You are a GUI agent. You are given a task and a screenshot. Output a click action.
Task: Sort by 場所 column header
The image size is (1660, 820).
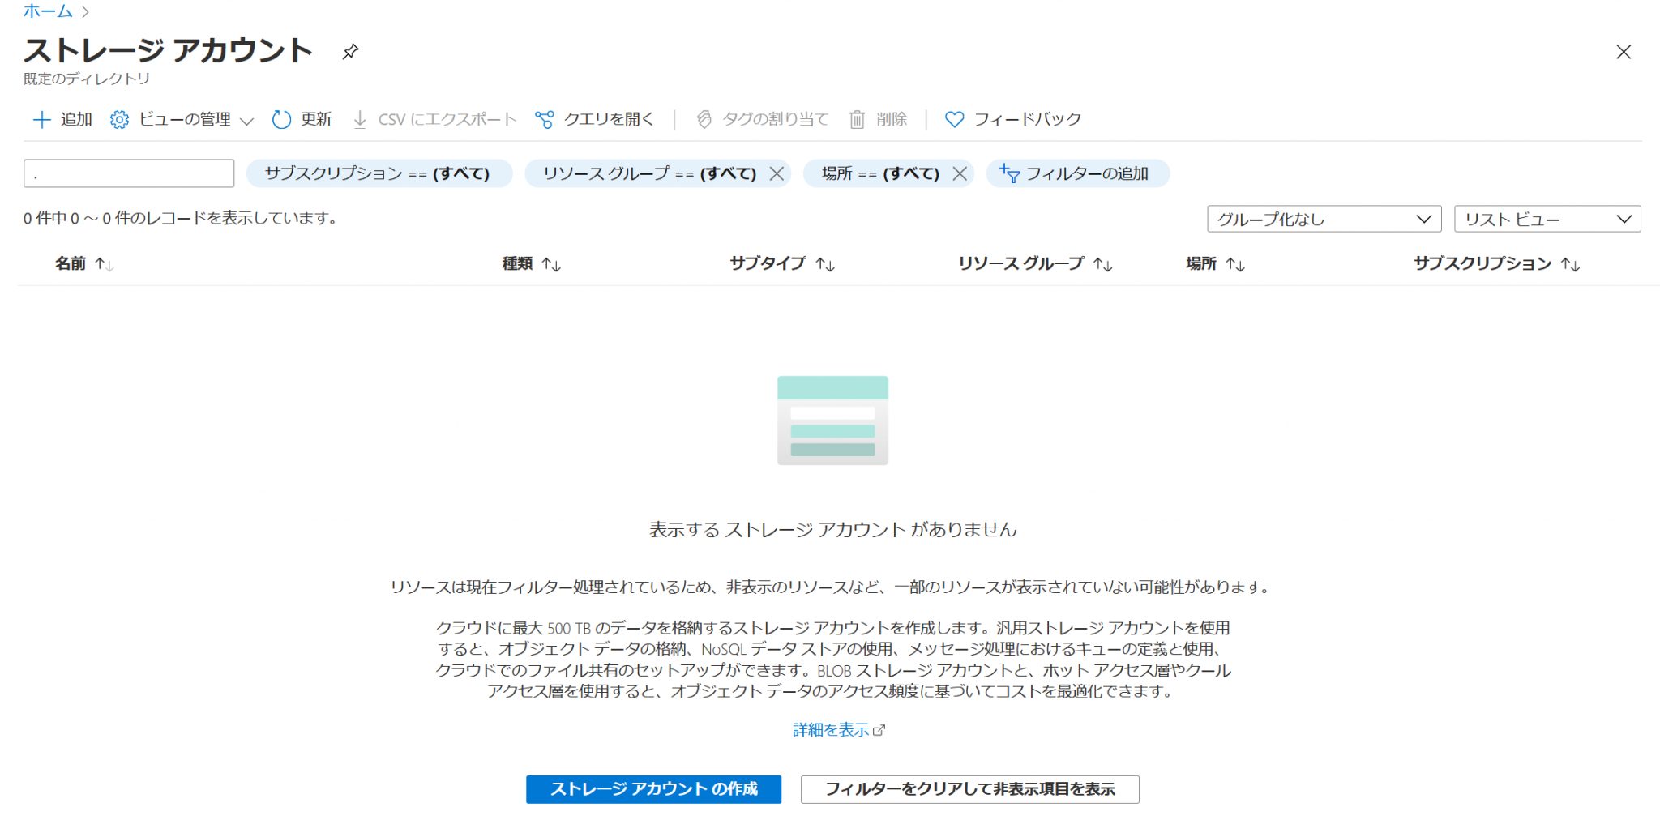tap(1215, 263)
